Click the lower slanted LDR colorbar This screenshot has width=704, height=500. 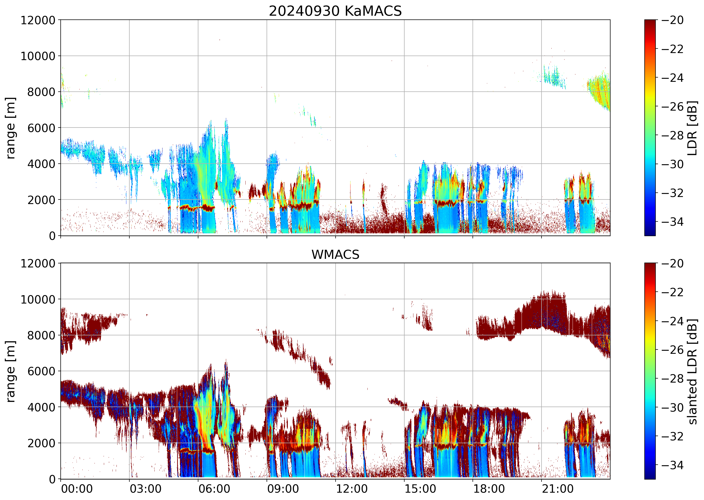click(x=650, y=371)
